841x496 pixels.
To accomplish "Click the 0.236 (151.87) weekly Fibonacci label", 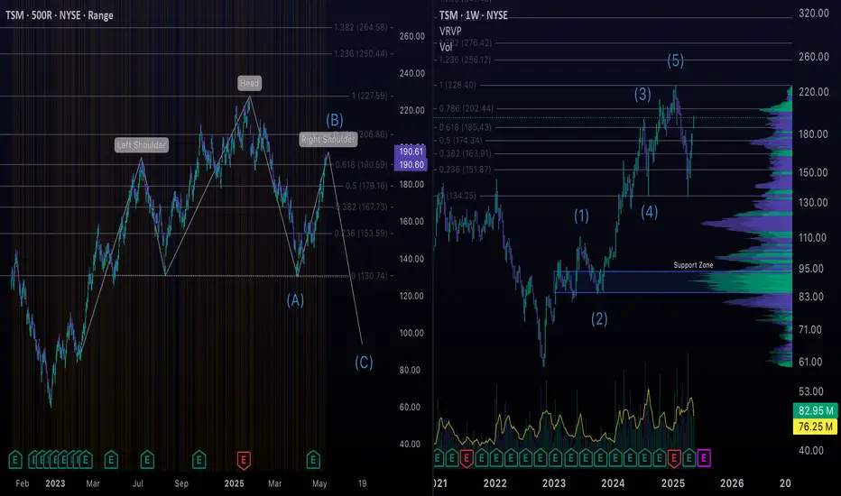I will pos(465,170).
